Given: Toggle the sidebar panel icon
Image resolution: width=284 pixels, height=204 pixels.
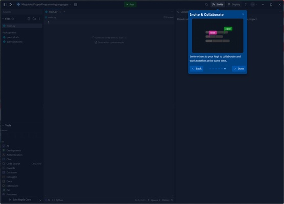Looking at the screenshot, I should [x=5, y=5].
